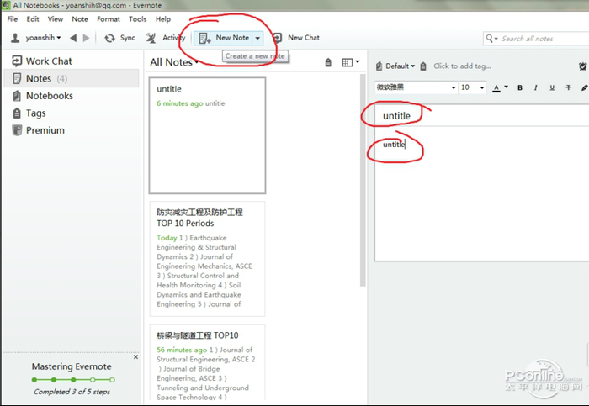Select Notes in the sidebar
Image resolution: width=589 pixels, height=406 pixels.
(72, 78)
